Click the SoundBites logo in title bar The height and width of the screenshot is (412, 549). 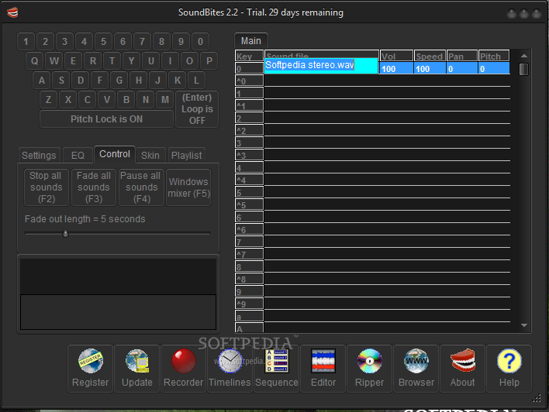click(12, 12)
